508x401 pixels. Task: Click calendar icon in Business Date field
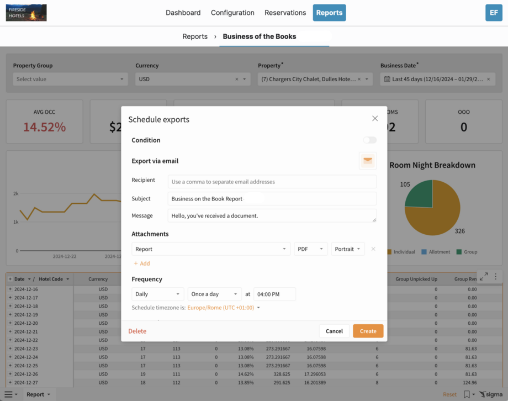pyautogui.click(x=387, y=79)
